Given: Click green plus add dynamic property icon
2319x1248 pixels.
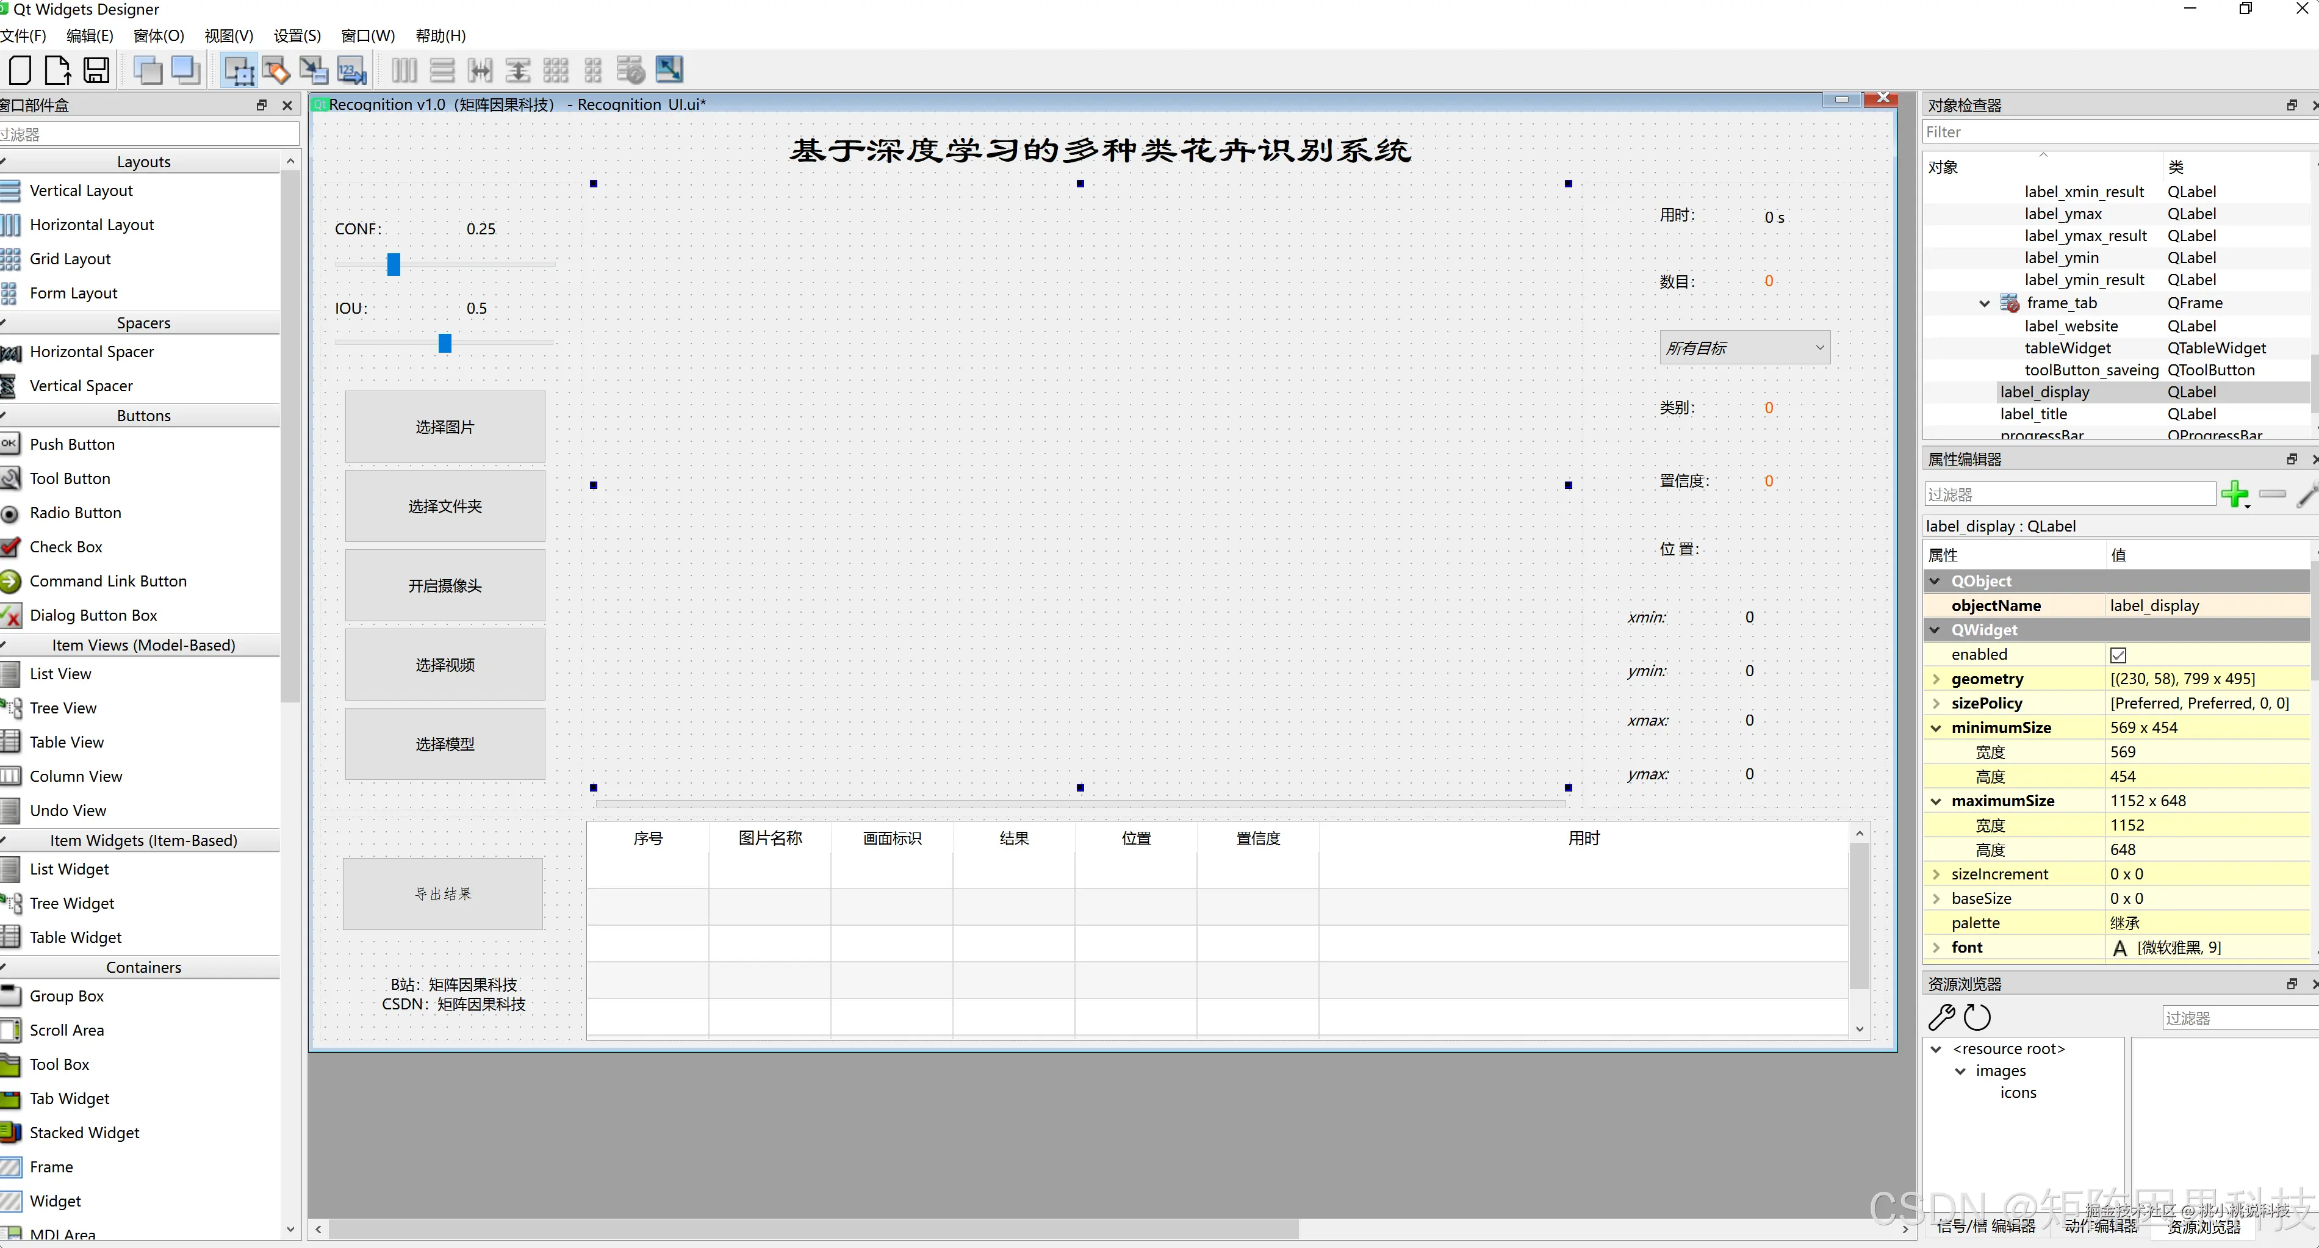Looking at the screenshot, I should click(2234, 494).
